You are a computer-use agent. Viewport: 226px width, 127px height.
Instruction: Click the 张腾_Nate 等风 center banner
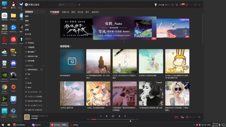[x=125, y=28]
